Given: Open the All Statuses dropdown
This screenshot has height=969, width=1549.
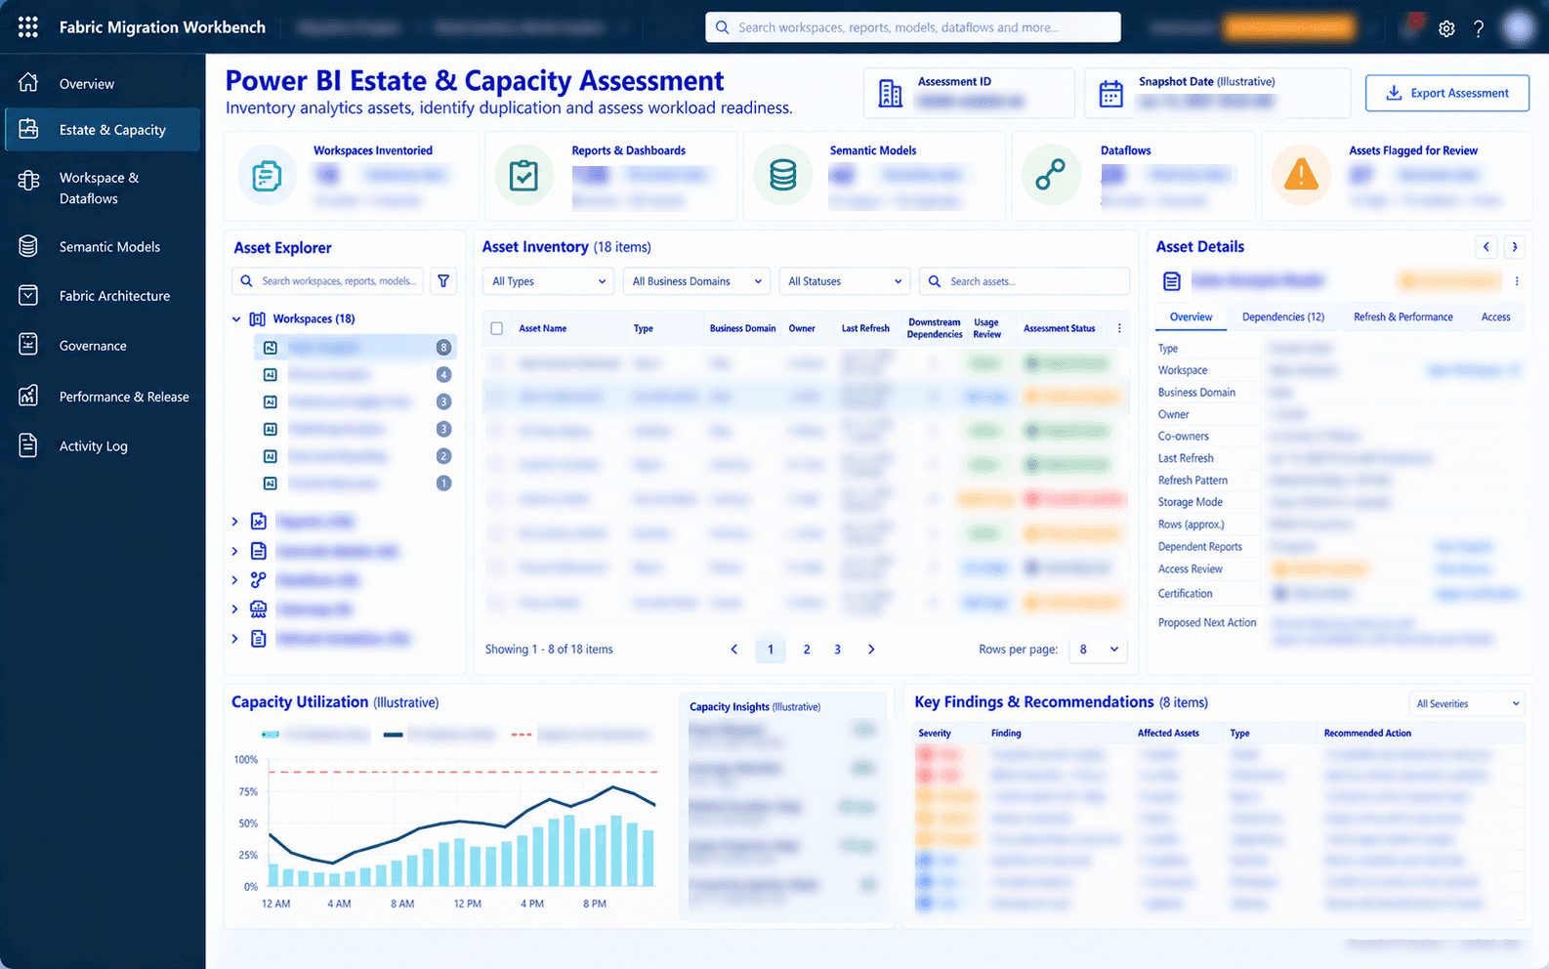Looking at the screenshot, I should 845,281.
